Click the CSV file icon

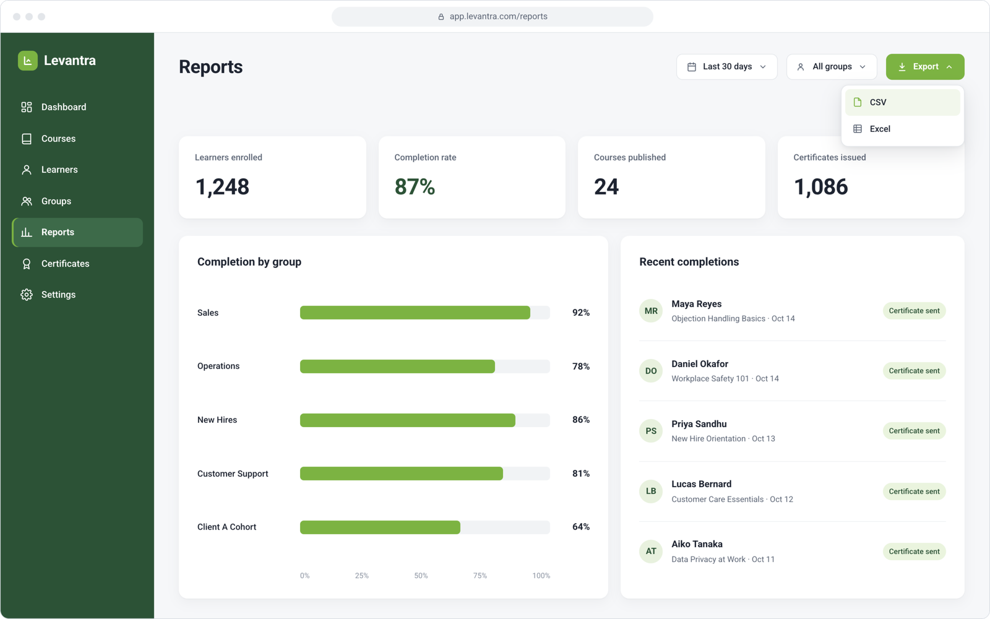coord(858,102)
